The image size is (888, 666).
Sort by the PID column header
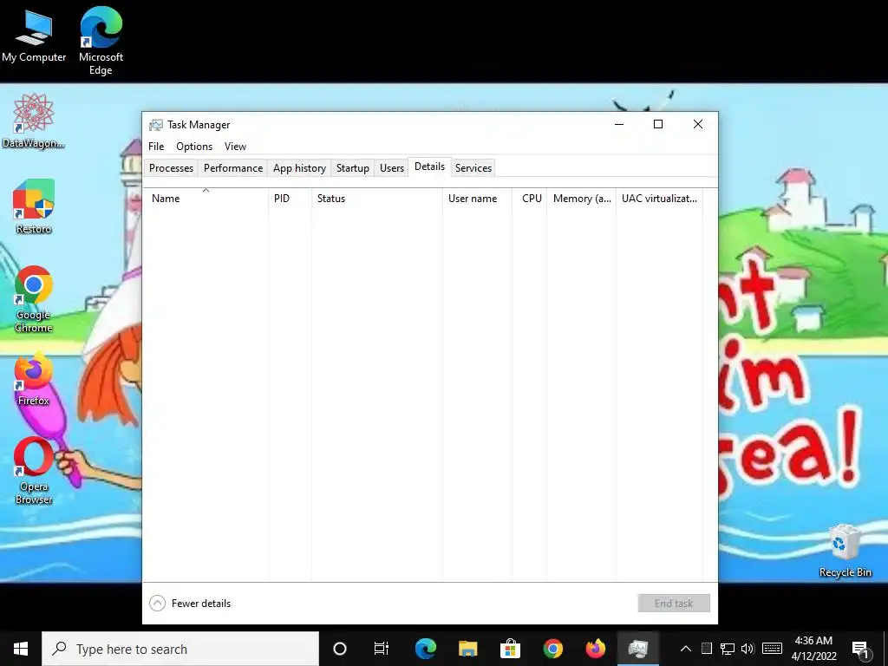coord(290,199)
